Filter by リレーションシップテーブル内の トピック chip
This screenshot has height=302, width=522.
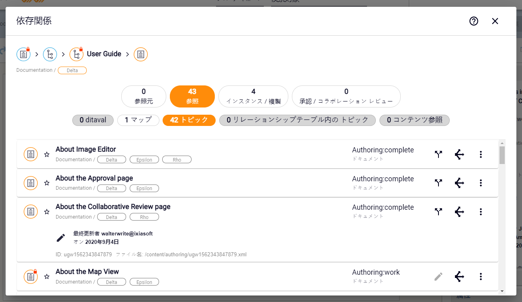click(298, 120)
